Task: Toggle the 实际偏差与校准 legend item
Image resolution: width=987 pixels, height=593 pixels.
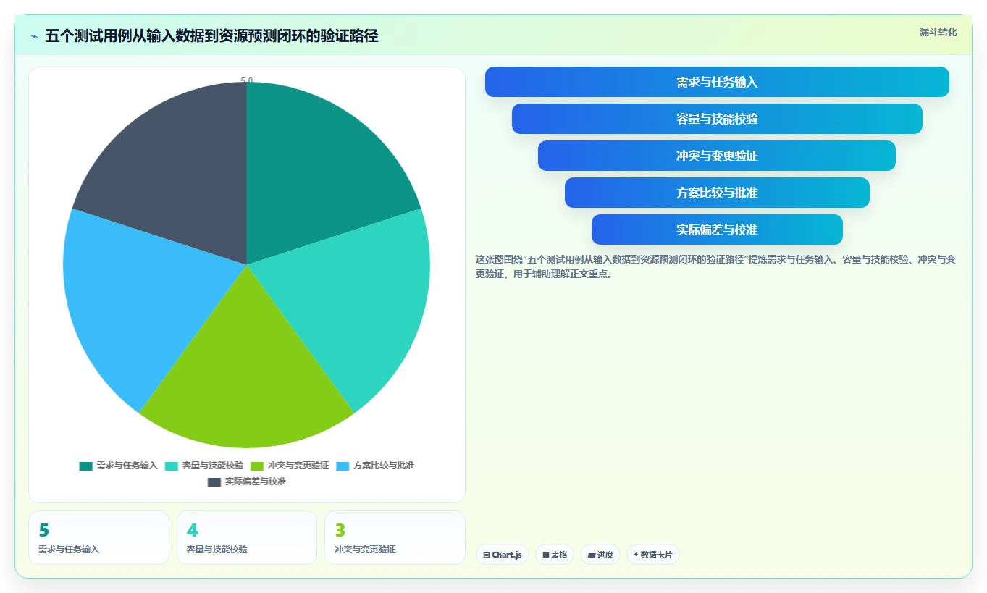Action: point(247,481)
